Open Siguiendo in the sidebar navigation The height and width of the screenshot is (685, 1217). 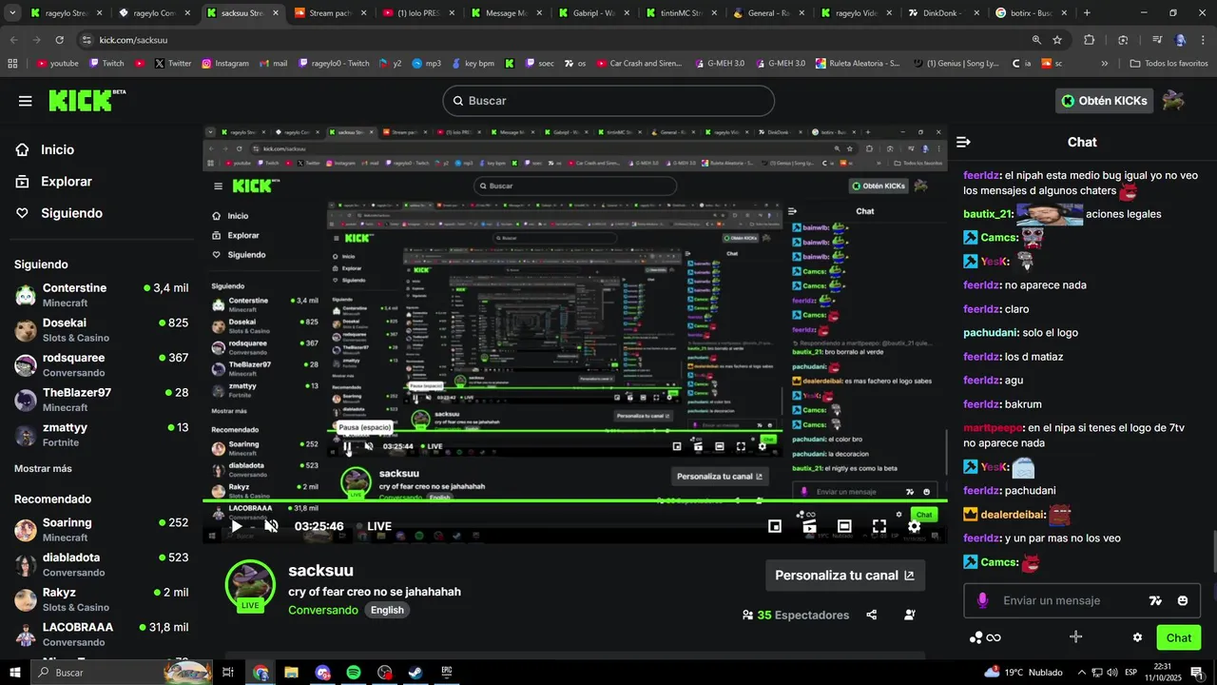pos(71,213)
